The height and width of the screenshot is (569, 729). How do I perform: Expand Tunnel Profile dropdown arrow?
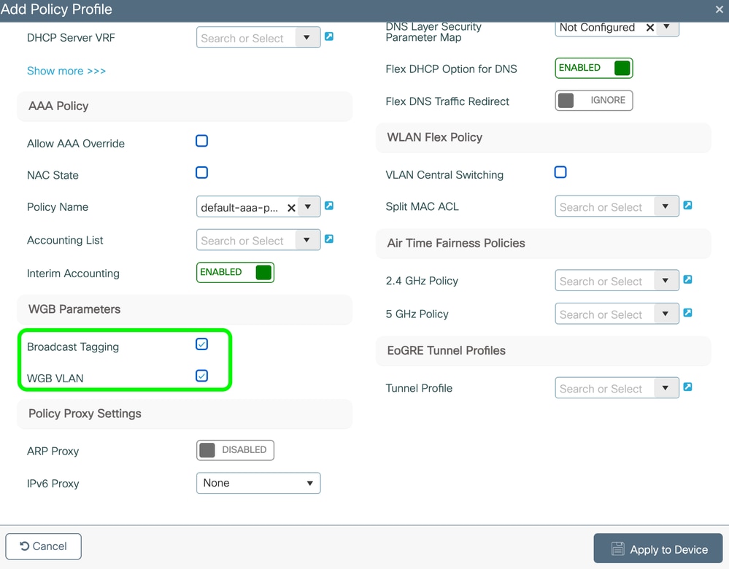(666, 388)
